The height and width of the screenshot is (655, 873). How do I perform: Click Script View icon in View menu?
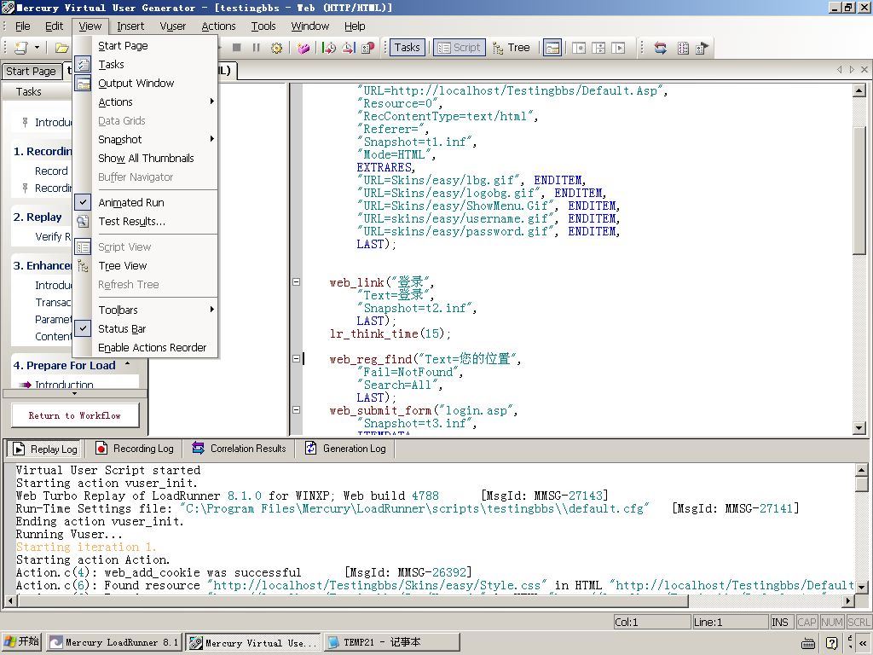[x=83, y=247]
